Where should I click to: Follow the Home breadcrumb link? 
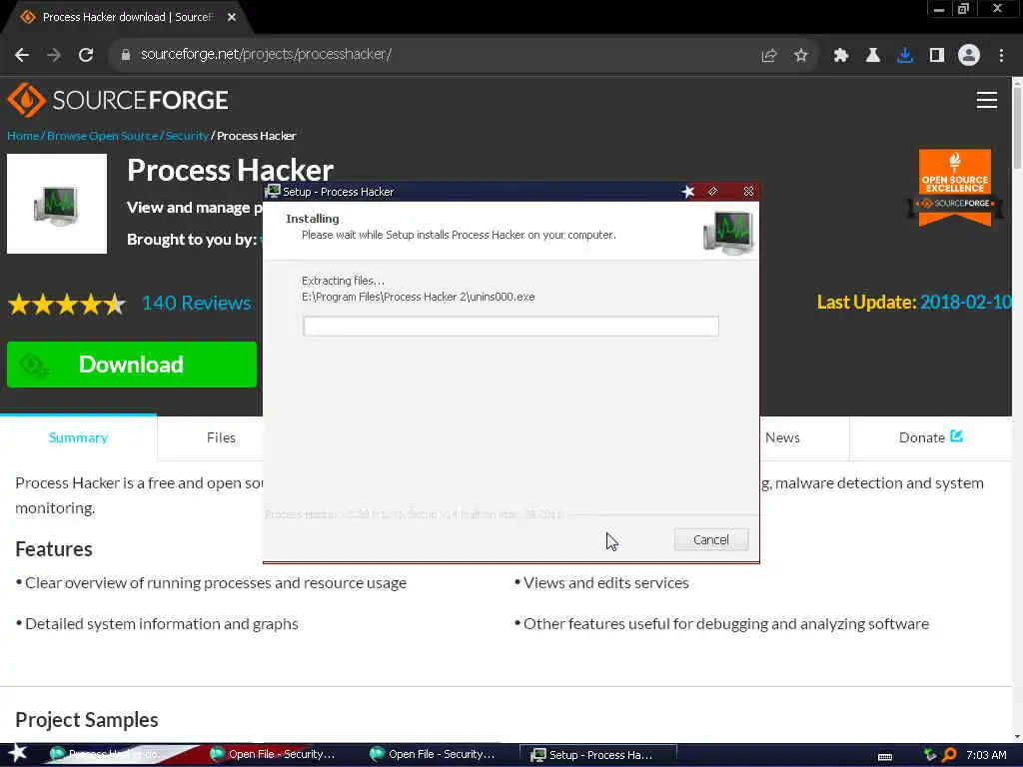(23, 136)
